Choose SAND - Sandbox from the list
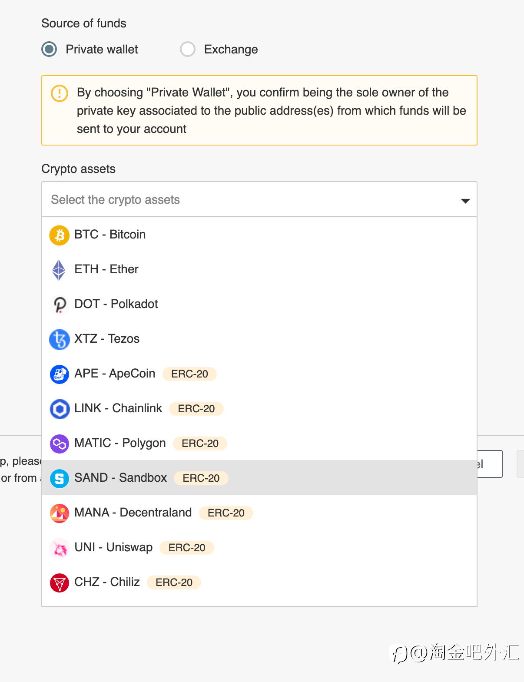The width and height of the screenshot is (524, 682). 259,477
